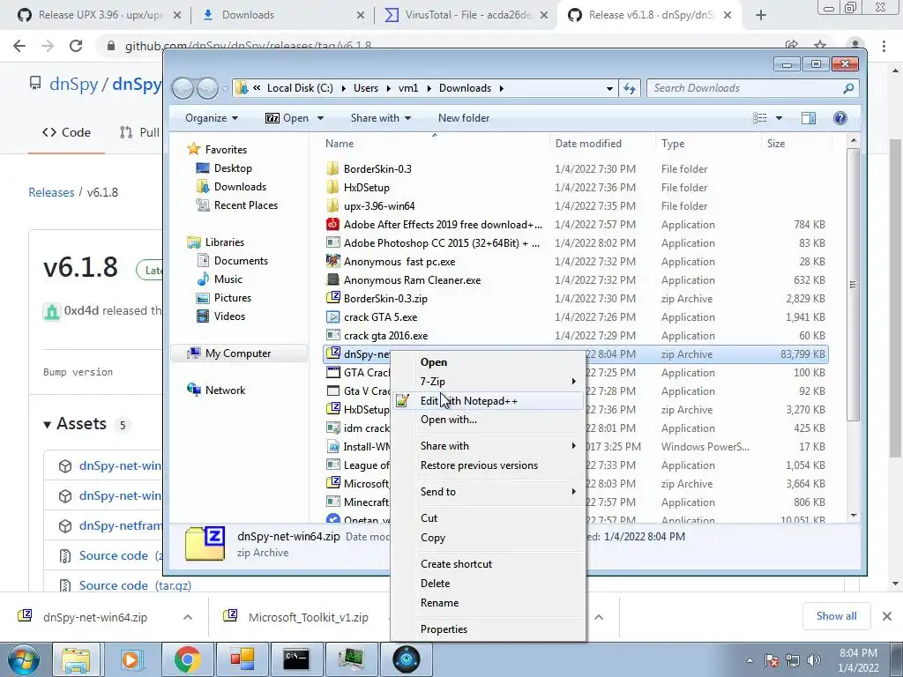Select My Computer in navigation pane
The height and width of the screenshot is (677, 903).
tap(238, 353)
